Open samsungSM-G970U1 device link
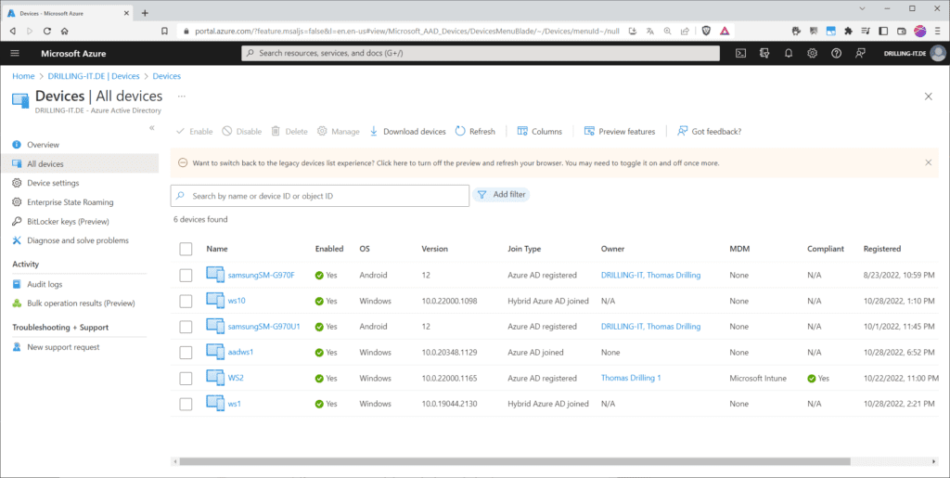The height and width of the screenshot is (478, 950). pyautogui.click(x=264, y=327)
